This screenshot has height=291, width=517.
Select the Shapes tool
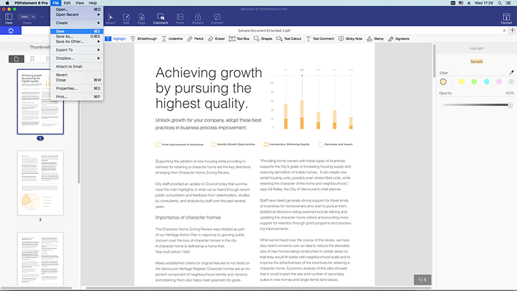click(263, 39)
